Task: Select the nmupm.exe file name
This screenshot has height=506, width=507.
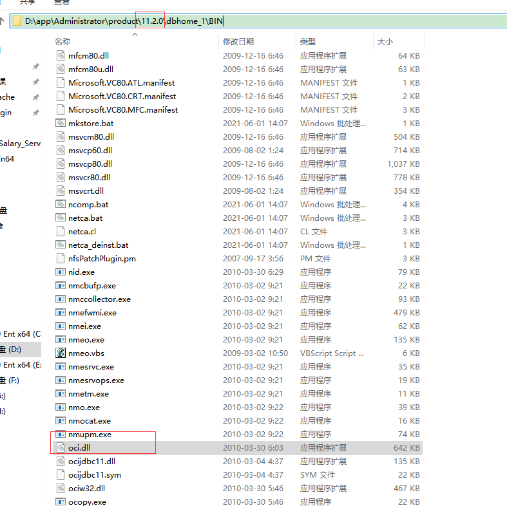Action: (90, 435)
